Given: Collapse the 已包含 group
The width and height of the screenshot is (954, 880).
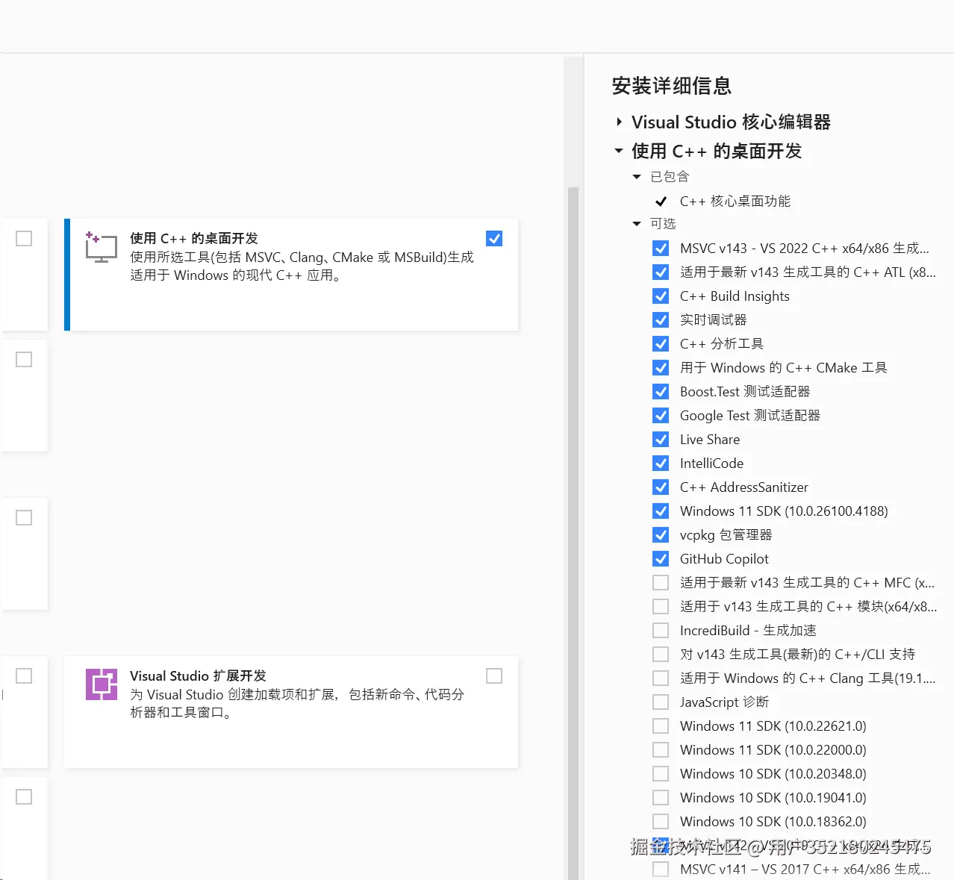Looking at the screenshot, I should [x=637, y=177].
